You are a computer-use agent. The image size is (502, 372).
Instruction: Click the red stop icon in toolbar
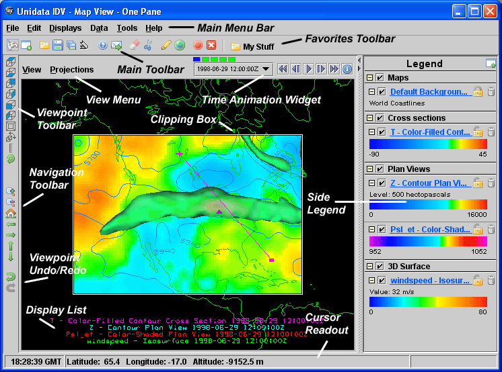[x=198, y=46]
